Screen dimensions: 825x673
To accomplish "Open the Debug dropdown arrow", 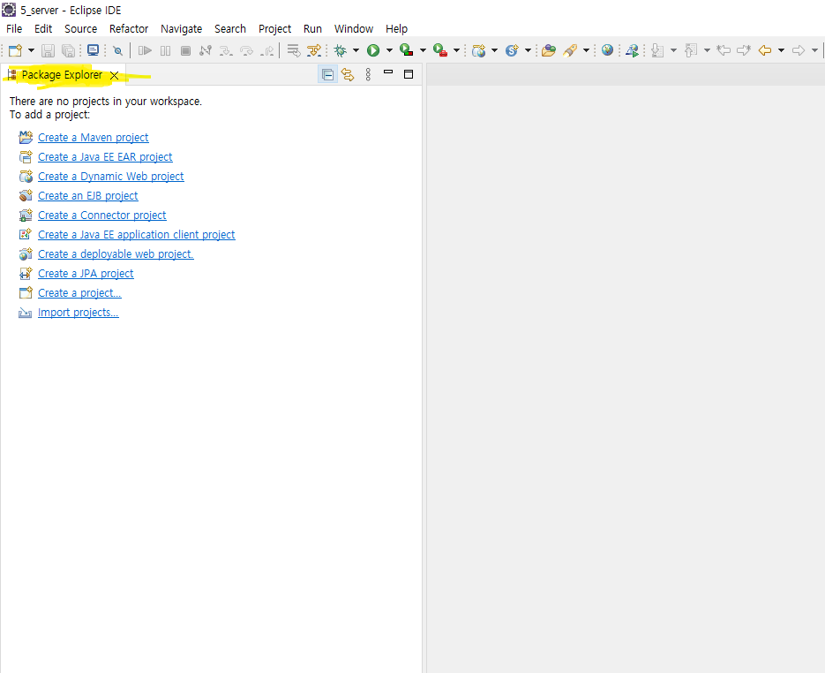I will point(356,50).
